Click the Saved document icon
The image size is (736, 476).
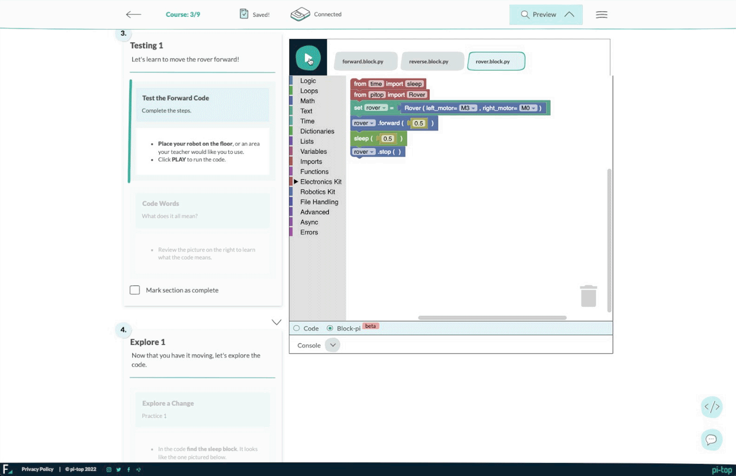244,14
